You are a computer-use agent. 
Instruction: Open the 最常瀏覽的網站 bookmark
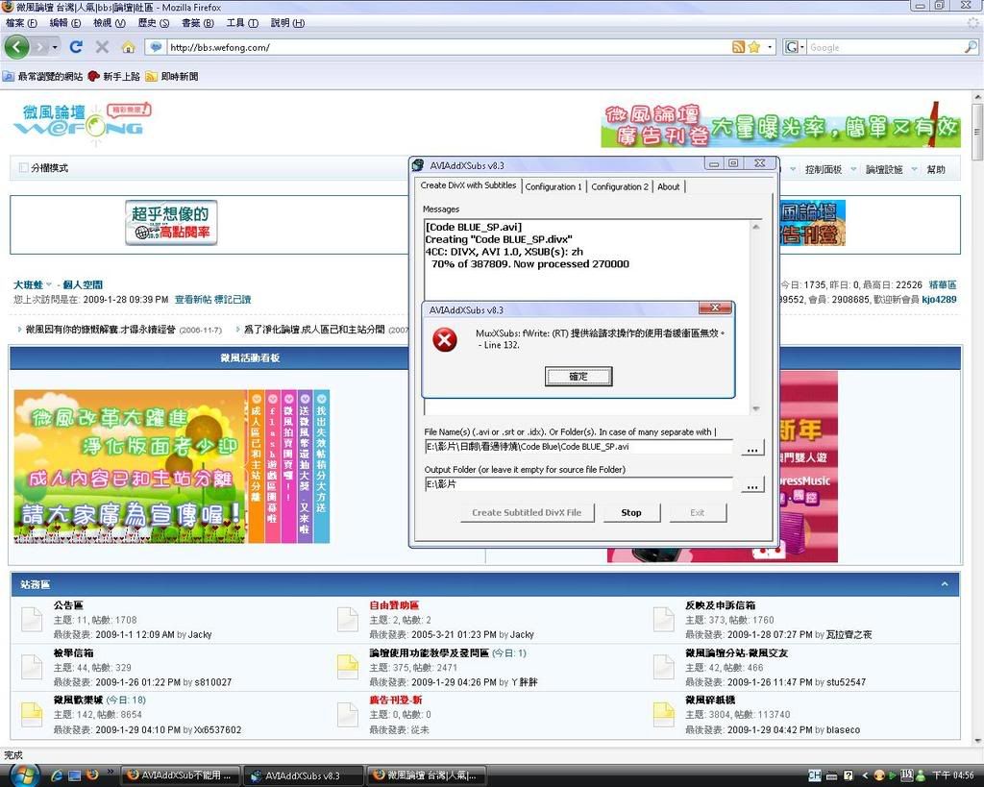click(x=42, y=76)
